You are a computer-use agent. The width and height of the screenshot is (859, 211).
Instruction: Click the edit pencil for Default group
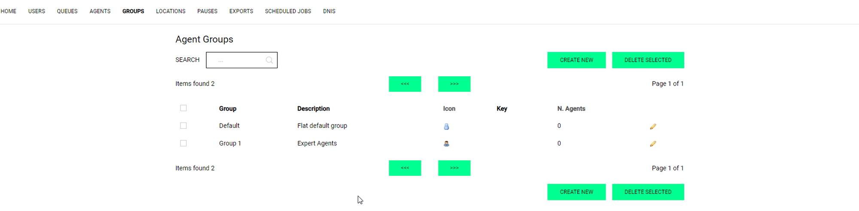tap(653, 127)
